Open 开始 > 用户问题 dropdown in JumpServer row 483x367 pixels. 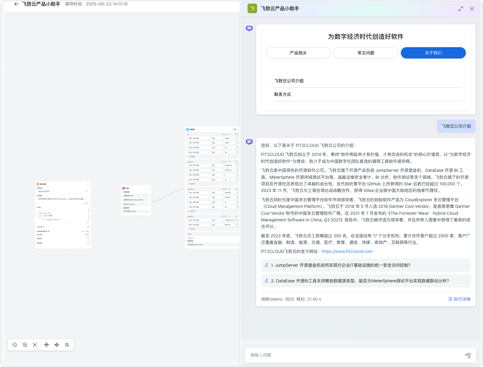tap(199, 165)
